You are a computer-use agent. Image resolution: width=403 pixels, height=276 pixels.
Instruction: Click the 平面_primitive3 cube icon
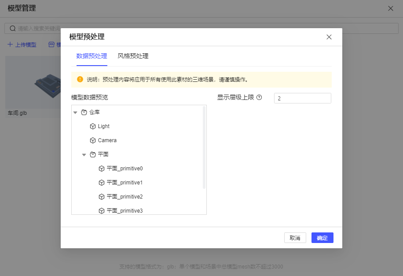click(102, 211)
